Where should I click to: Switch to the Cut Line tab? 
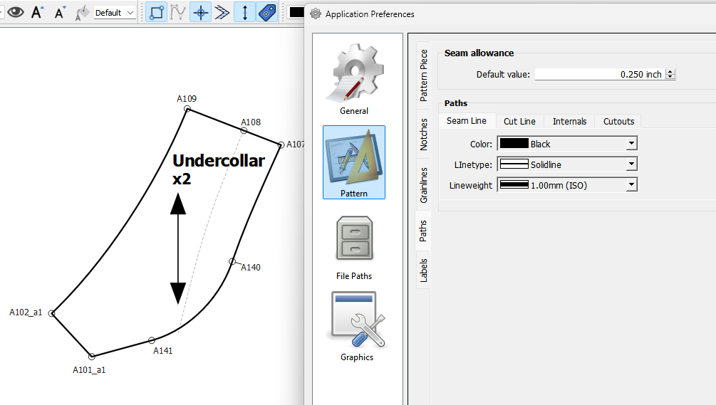(x=519, y=121)
